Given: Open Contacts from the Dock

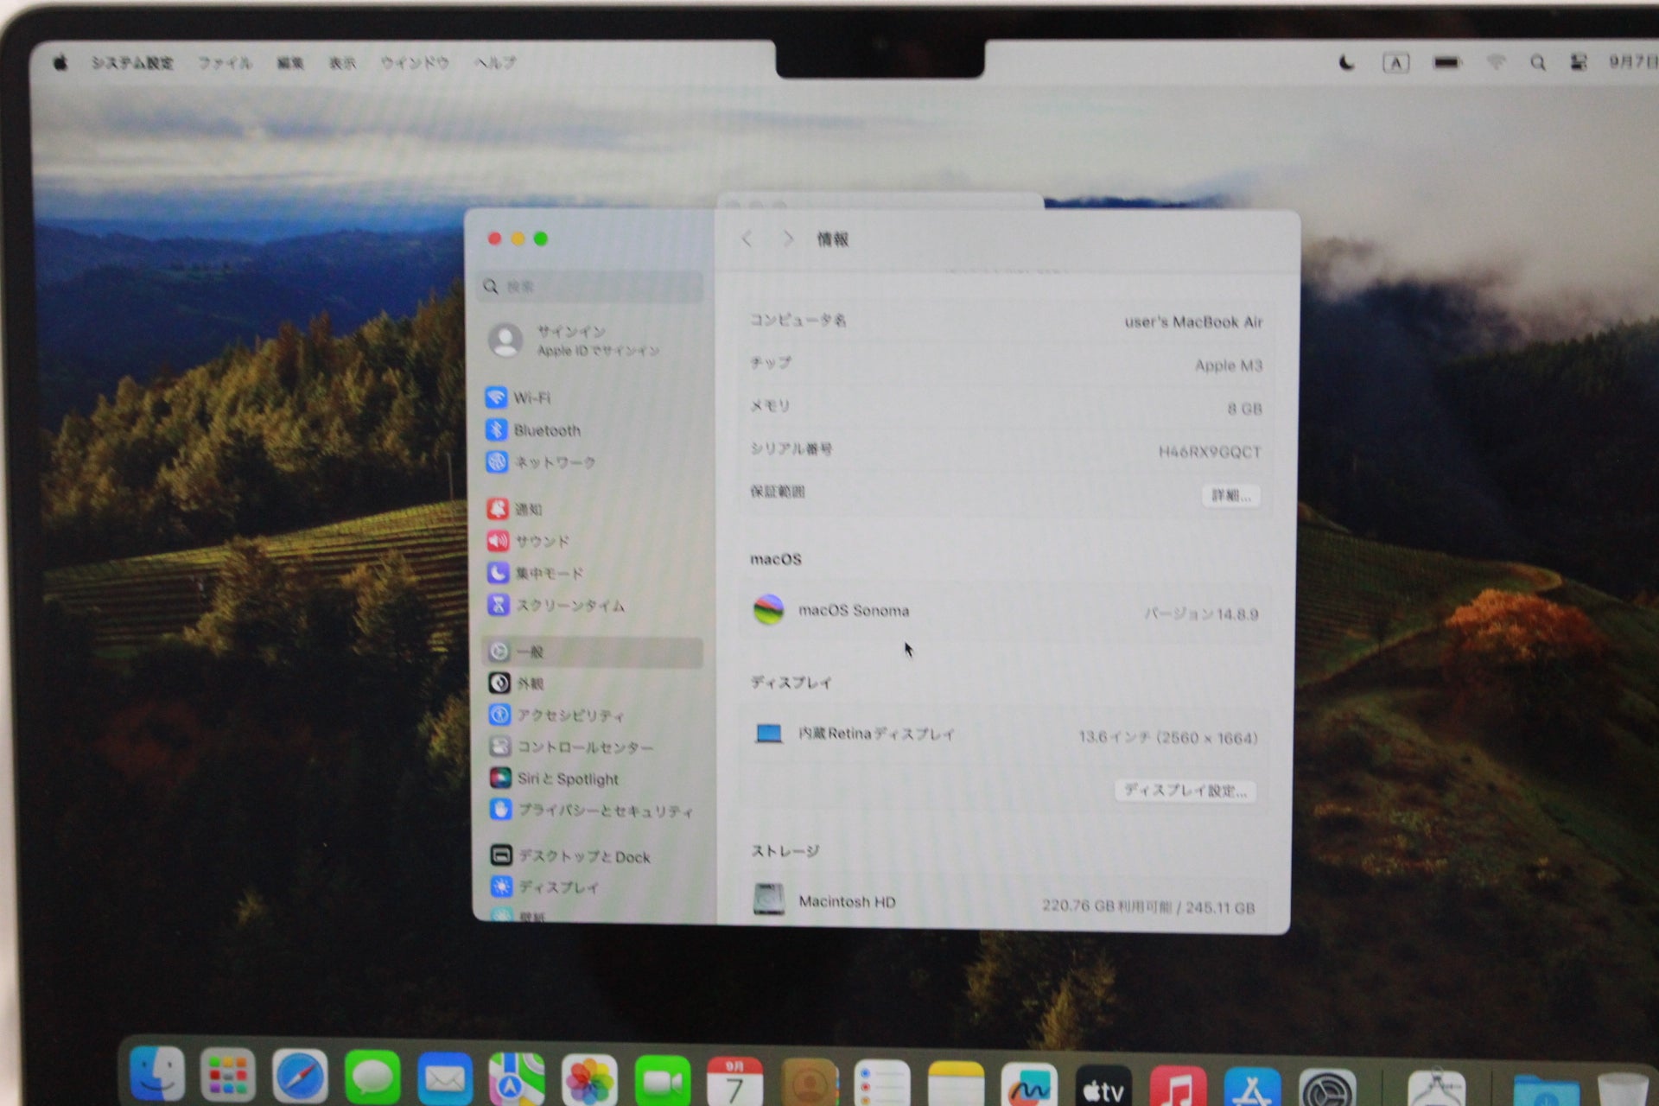Looking at the screenshot, I should click(x=809, y=1083).
